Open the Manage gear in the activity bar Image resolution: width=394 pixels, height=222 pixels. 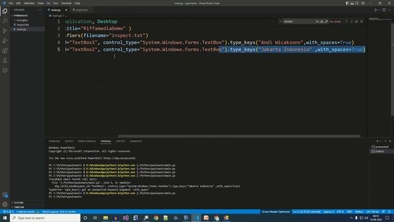click(x=5, y=204)
